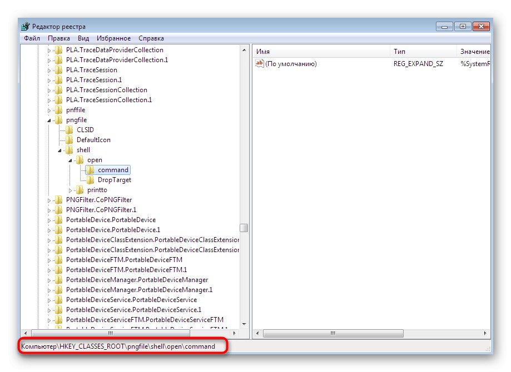Select the PortableDeviceFTM.PortableDeviceFTM.1 key
The width and height of the screenshot is (511, 372).
click(x=126, y=270)
